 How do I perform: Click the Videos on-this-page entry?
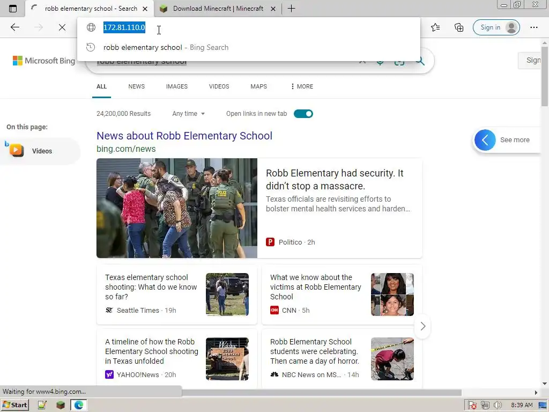(40, 151)
